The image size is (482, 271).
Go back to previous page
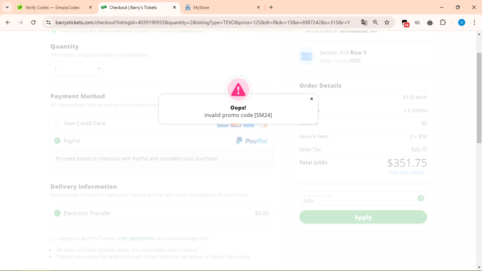coord(8,23)
